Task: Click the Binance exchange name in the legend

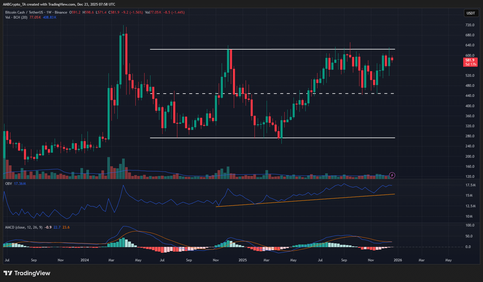Action: (x=60, y=12)
